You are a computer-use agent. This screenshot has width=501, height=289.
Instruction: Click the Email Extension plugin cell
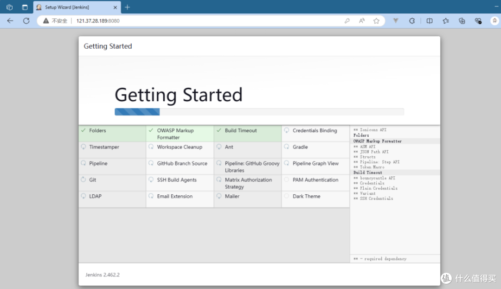pos(180,199)
